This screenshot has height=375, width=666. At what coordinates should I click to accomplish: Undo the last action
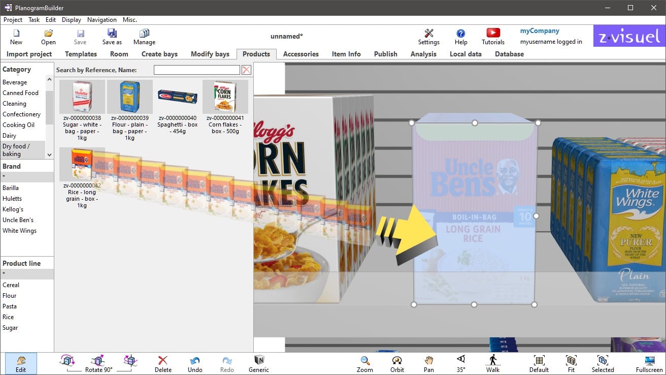tap(195, 363)
